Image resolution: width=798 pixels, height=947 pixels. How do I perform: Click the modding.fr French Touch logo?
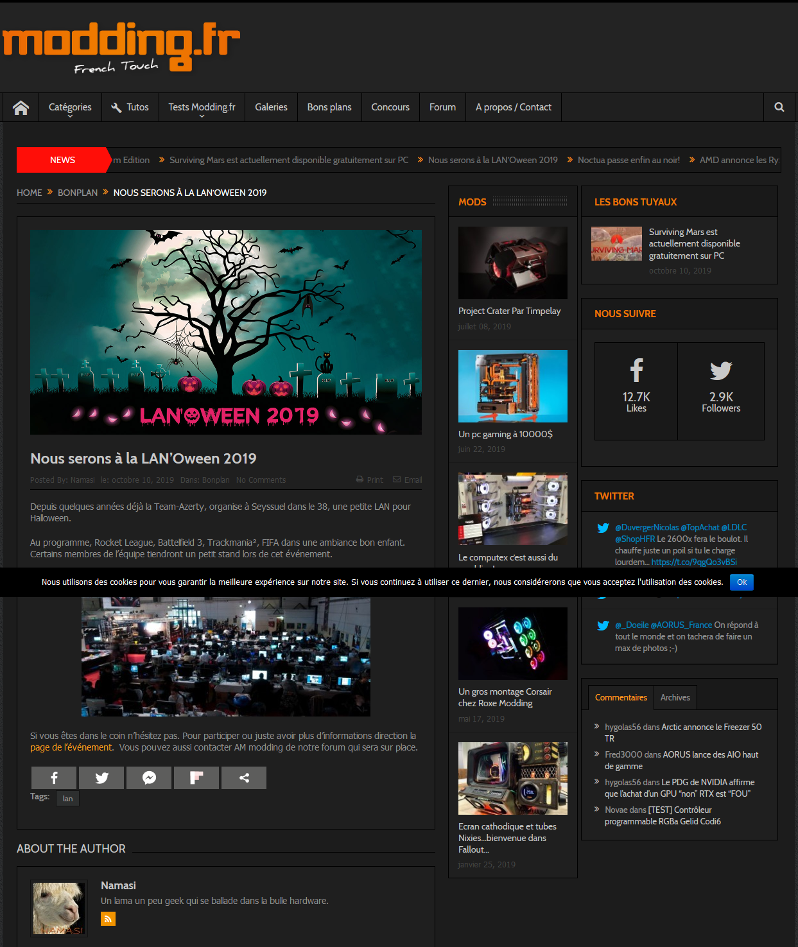(121, 48)
